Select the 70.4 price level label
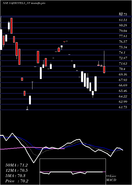Image resolution: width=132 pixels, height=185 pixels. [x=122, y=69]
